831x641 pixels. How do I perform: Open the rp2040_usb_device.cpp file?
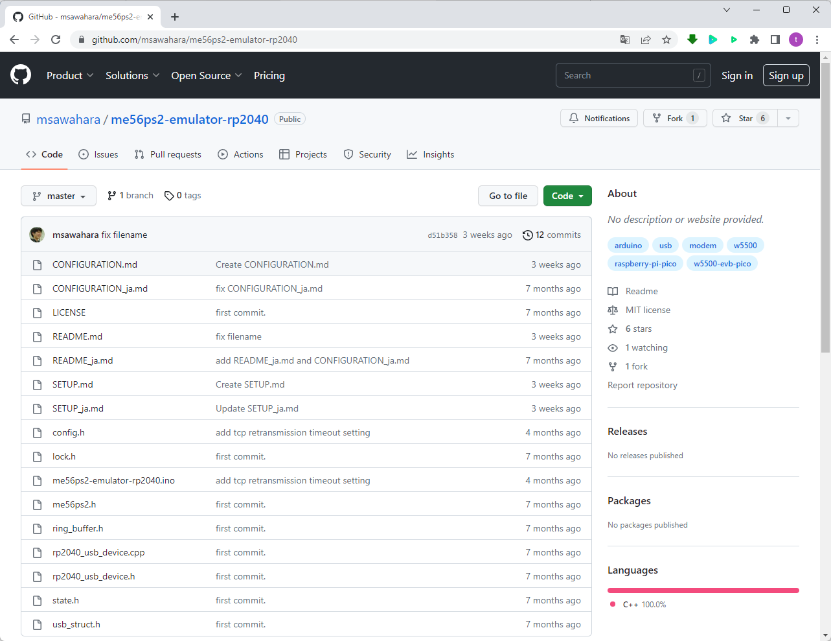tap(98, 552)
